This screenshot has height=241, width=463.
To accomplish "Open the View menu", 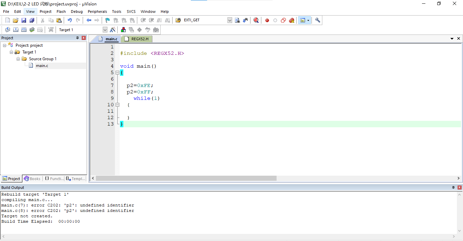I will click(x=30, y=12).
